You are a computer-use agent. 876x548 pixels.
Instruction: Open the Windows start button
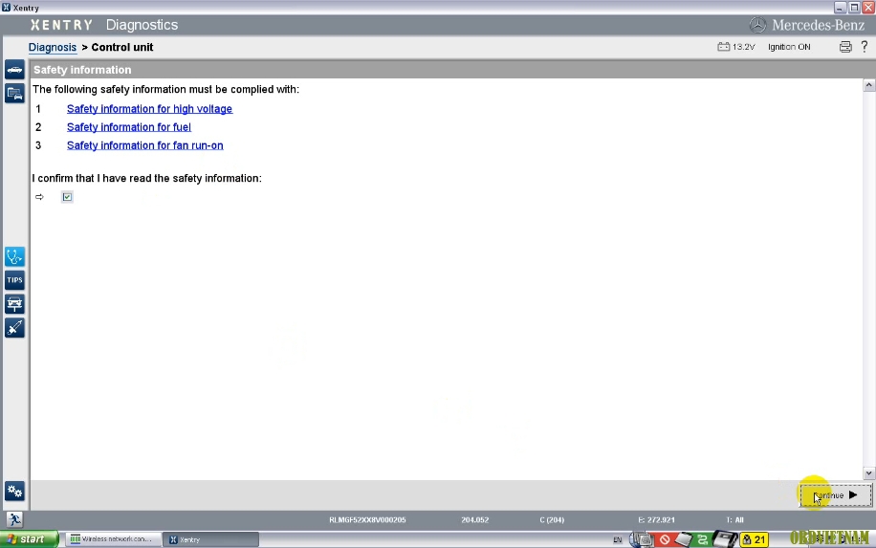click(29, 539)
